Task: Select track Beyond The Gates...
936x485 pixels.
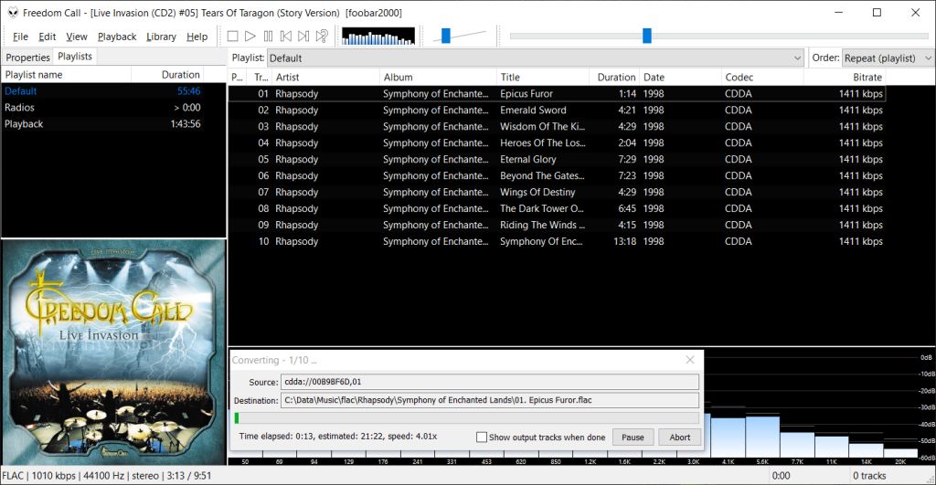Action: [x=557, y=176]
